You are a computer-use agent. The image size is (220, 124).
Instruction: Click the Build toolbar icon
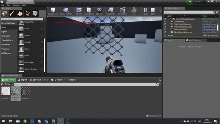click(134, 10)
